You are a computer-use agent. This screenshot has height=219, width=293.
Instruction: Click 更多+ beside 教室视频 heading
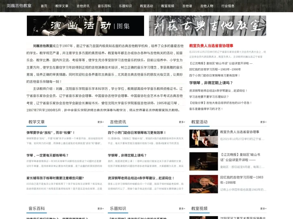[263, 208]
